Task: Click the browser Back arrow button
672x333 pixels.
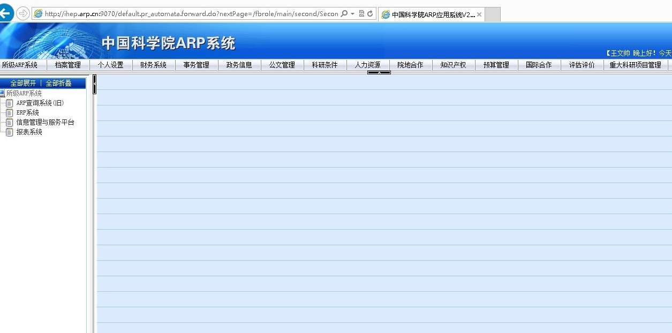Action: click(x=6, y=13)
